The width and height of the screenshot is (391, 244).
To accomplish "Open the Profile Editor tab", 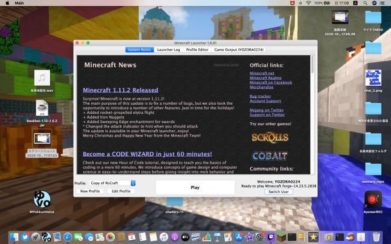I will pos(197,49).
